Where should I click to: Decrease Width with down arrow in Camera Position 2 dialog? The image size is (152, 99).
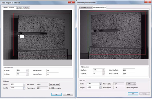pyautogui.click(x=101, y=85)
